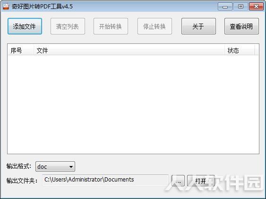Click the 文件 column header
The image size is (266, 199).
[x=129, y=50]
